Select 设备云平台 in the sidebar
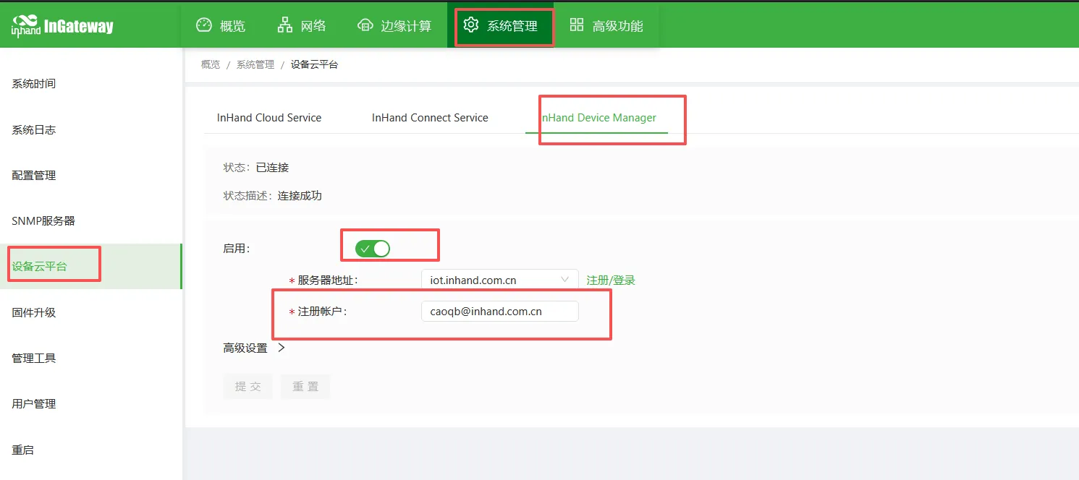Viewport: 1079px width, 480px height. coord(91,267)
